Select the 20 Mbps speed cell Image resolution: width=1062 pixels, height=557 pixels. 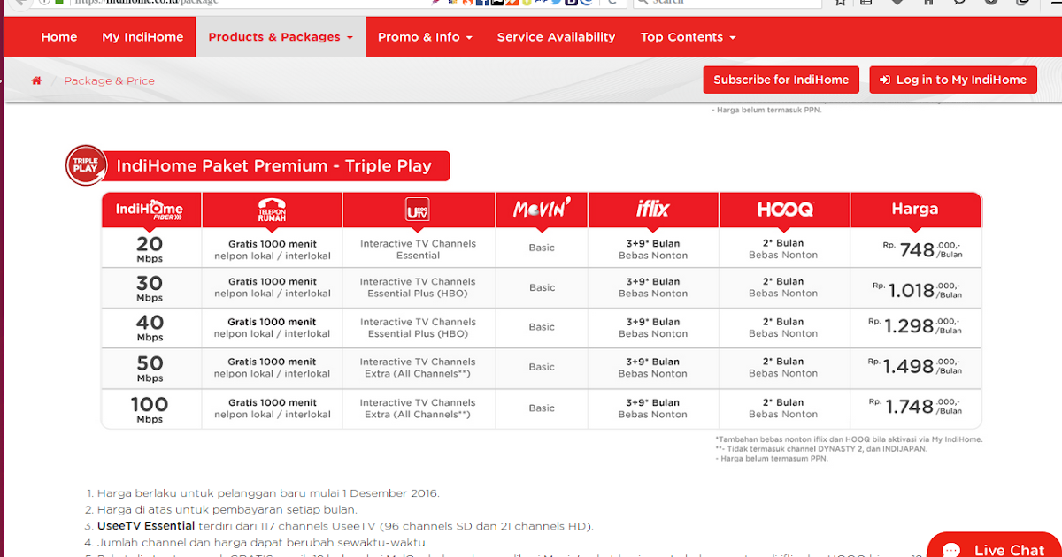pos(150,248)
